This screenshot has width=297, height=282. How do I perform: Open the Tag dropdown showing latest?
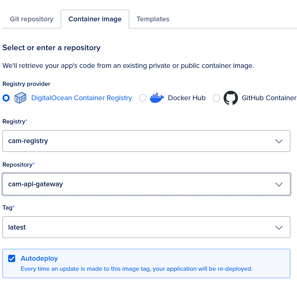141,227
